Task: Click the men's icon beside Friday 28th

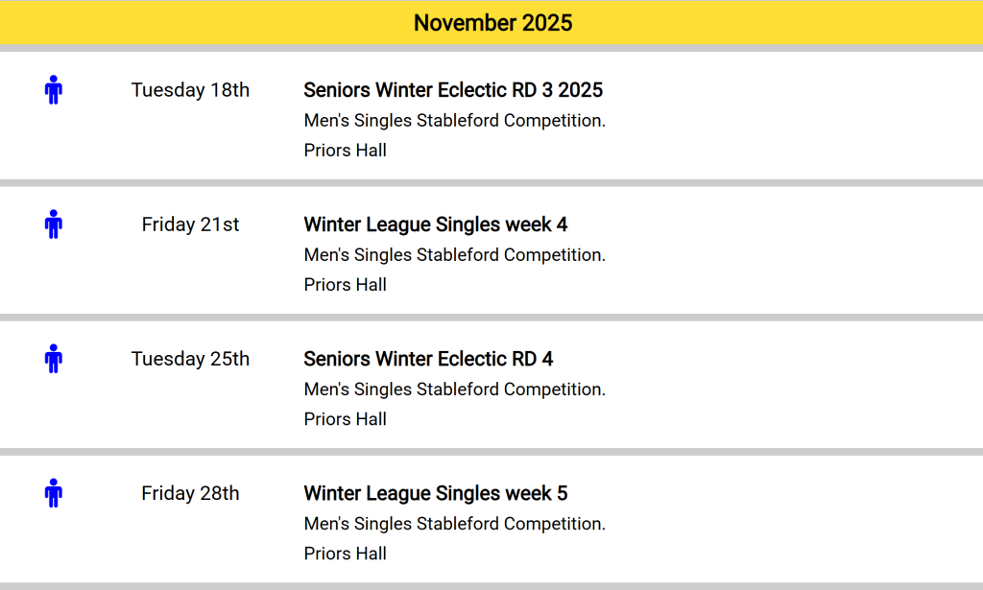Action: click(54, 493)
